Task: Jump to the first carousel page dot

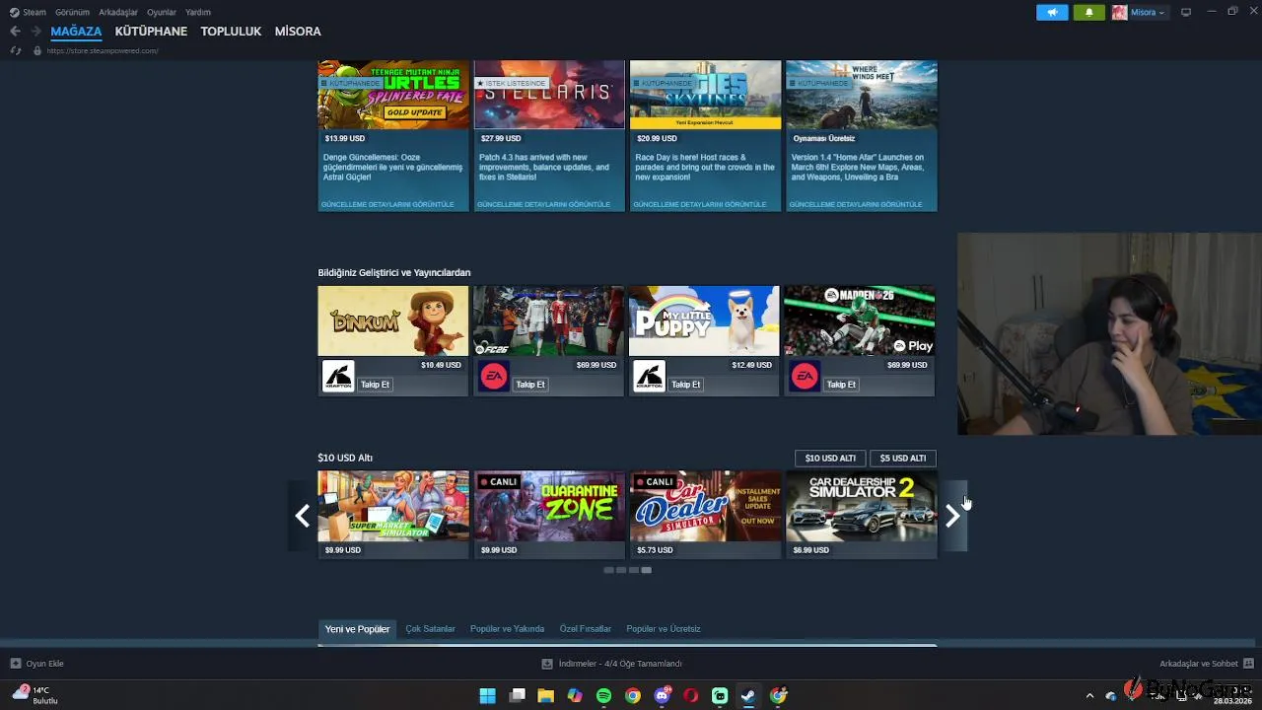Action: coord(608,570)
